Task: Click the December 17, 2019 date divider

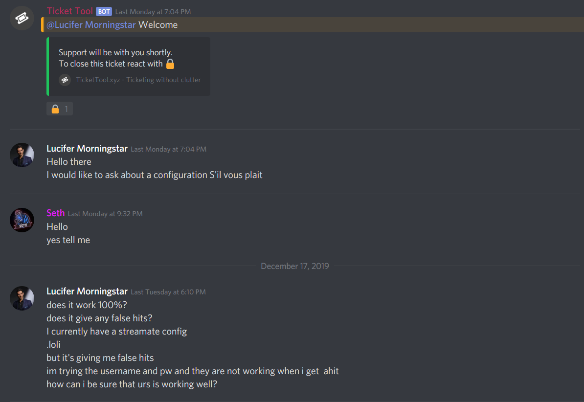Action: click(x=294, y=266)
